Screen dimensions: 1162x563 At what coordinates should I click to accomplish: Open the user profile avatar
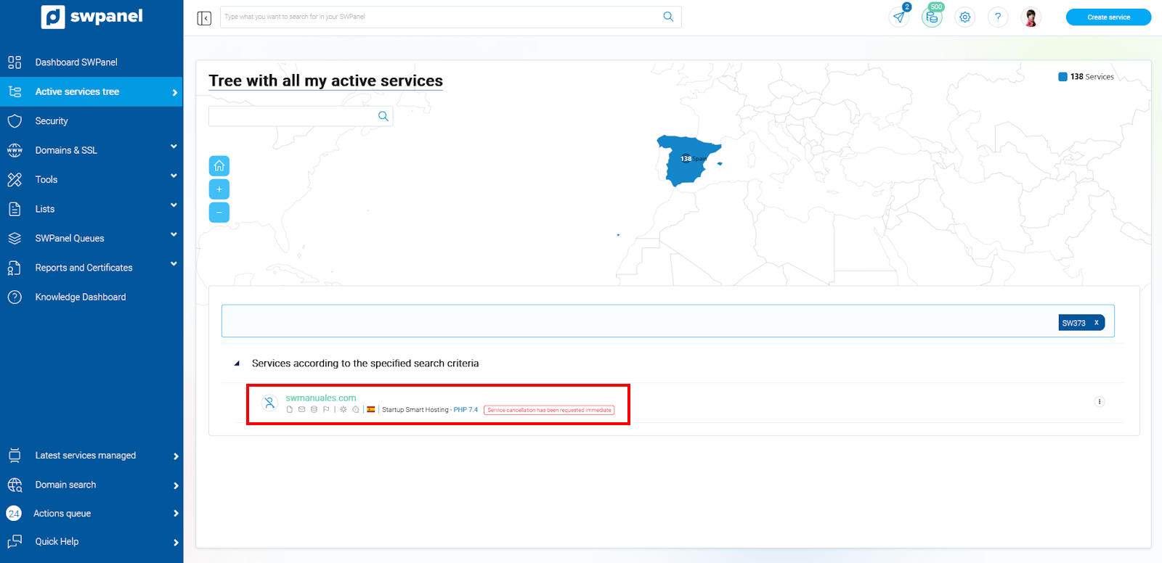click(x=1030, y=17)
